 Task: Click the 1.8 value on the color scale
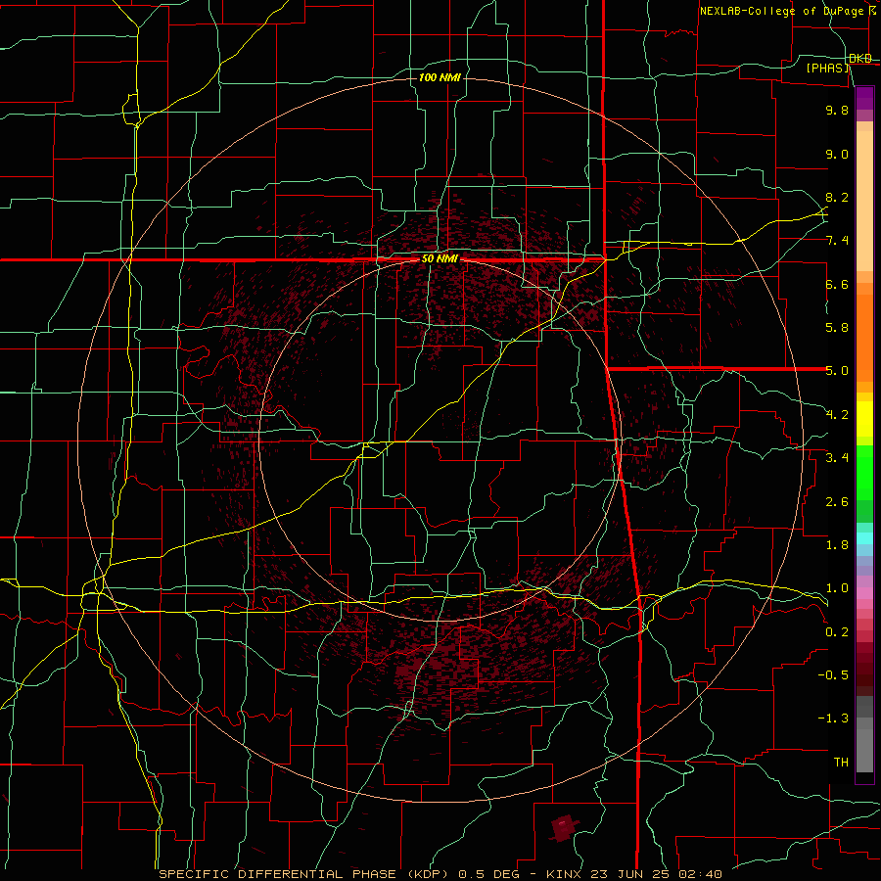(837, 545)
